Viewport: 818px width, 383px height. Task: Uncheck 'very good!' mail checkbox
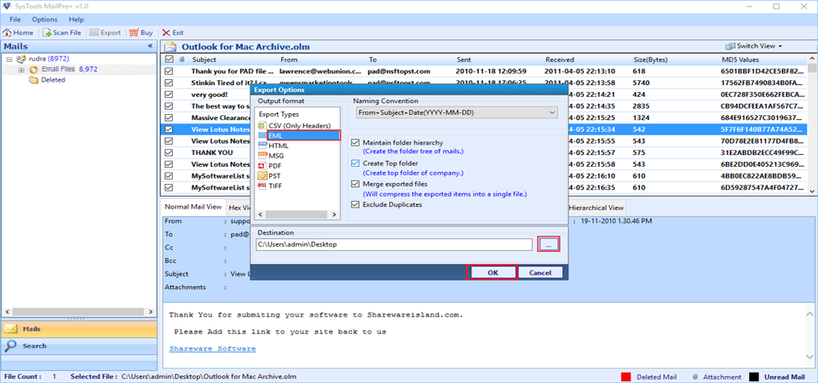169,94
